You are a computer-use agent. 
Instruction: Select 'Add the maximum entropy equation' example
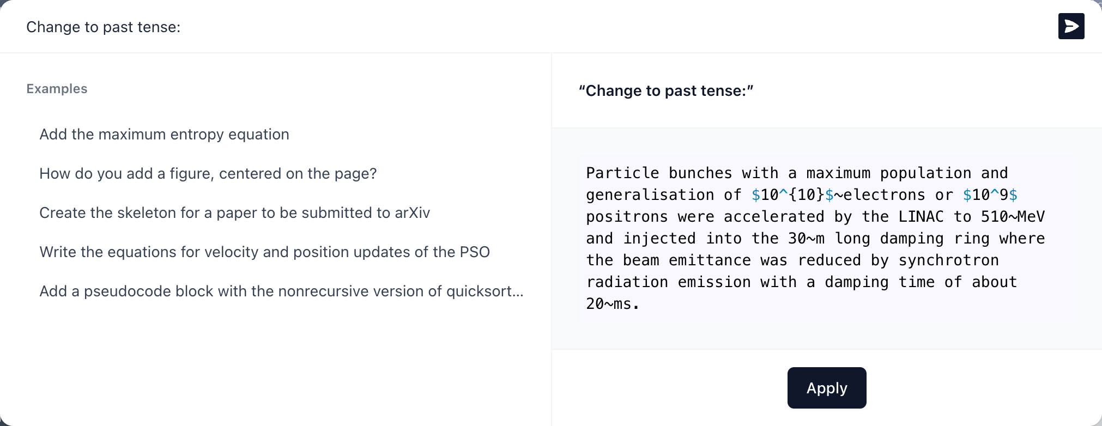click(164, 135)
